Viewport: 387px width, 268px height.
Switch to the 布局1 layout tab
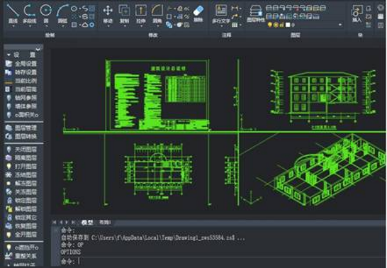(104, 222)
